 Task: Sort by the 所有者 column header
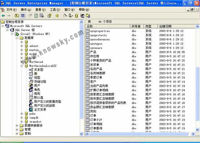[x=137, y=26]
